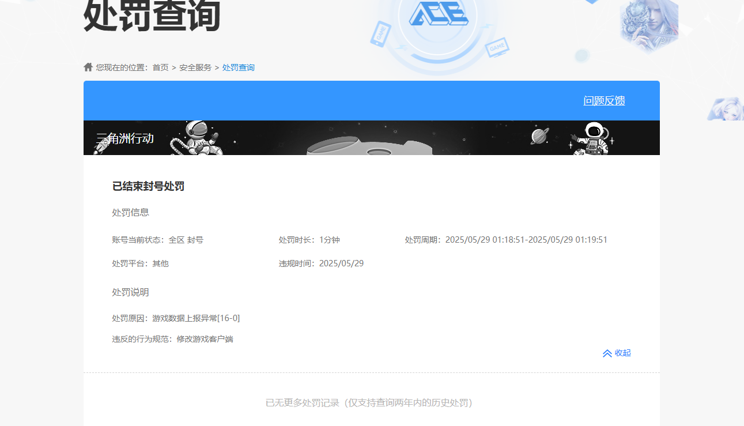This screenshot has width=744, height=426.
Task: Click the character portrait hexagon at top right
Action: 649,25
